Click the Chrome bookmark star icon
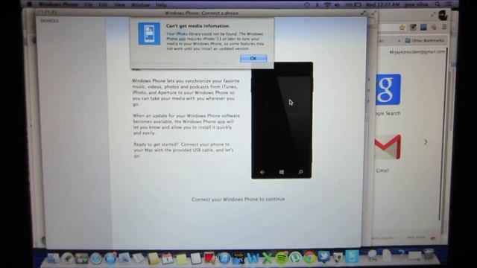Screen dimensions: 477x268 pyautogui.click(x=402, y=28)
